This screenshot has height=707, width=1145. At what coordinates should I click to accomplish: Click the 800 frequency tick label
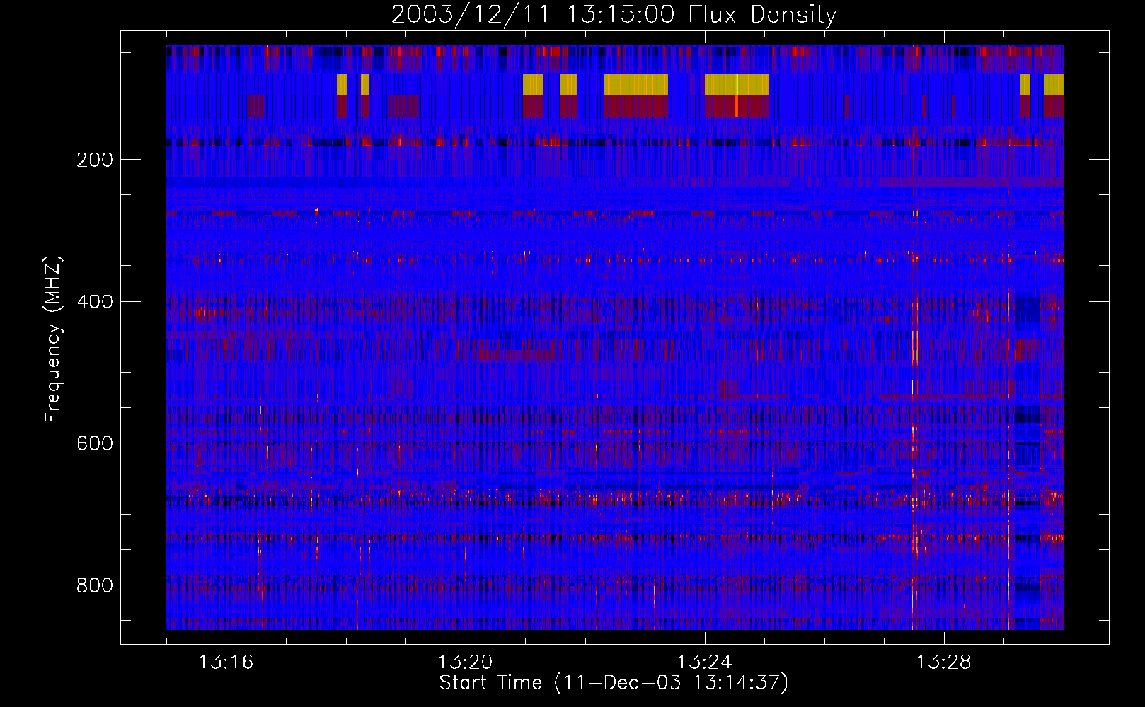[95, 585]
